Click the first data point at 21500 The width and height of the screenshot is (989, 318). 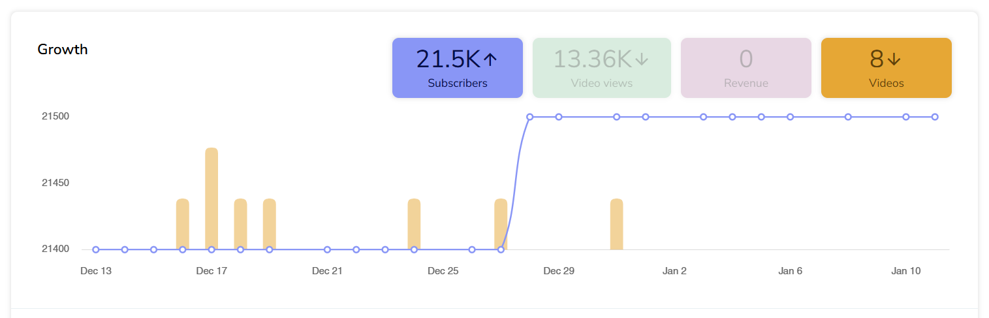[x=529, y=117]
